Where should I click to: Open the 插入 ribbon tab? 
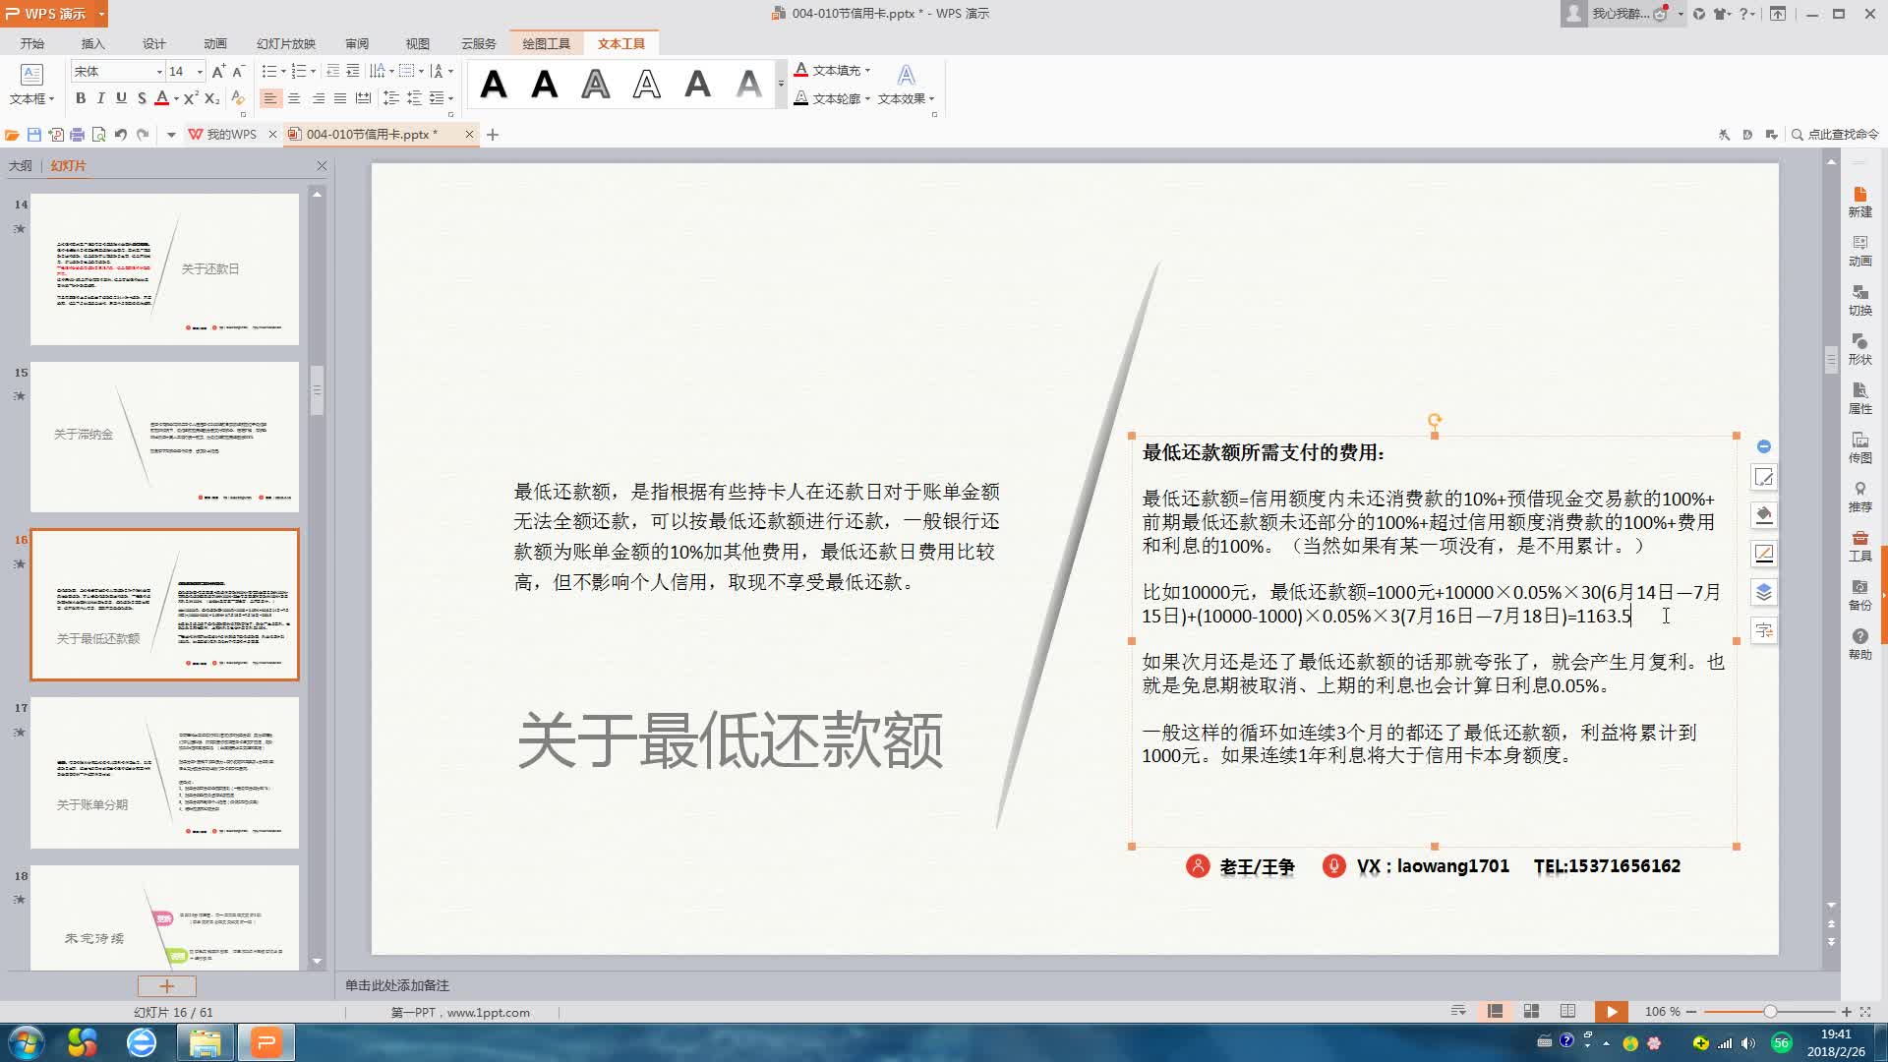(92, 43)
